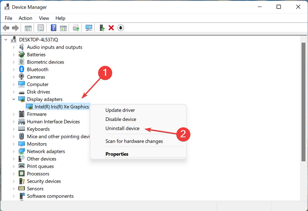Expand the Processors tree node
This screenshot has height=211, width=308.
[x=14, y=174]
